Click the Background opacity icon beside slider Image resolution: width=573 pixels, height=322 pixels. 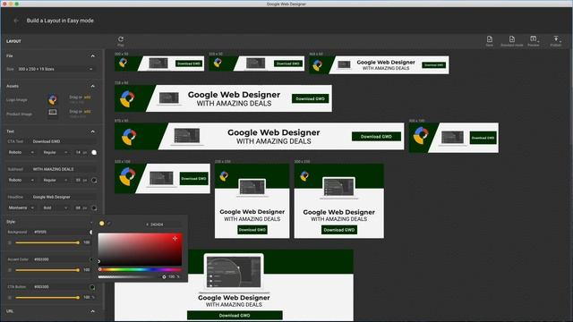tap(10, 242)
